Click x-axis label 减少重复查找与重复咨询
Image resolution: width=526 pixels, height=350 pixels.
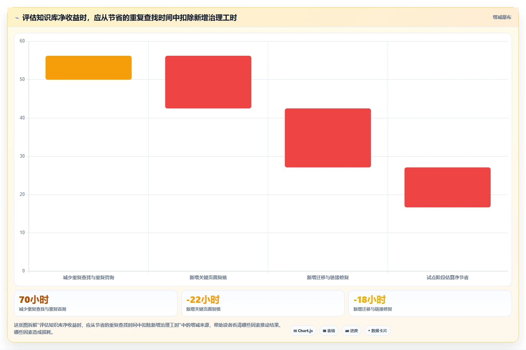(88, 277)
